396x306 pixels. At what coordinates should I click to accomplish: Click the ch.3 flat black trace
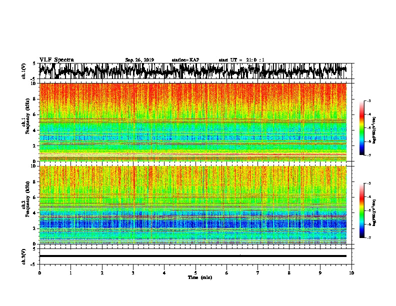(192, 256)
